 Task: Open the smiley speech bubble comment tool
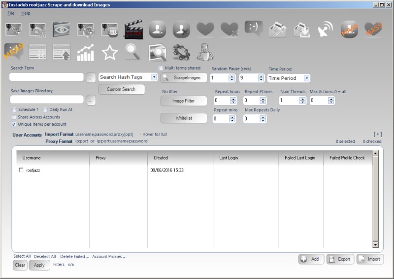pyautogui.click(x=254, y=29)
